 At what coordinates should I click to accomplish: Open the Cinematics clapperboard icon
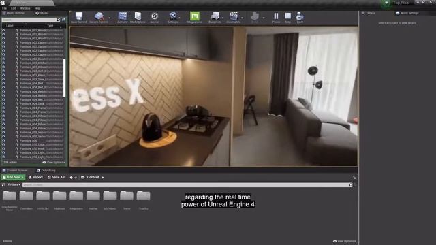pos(234,16)
